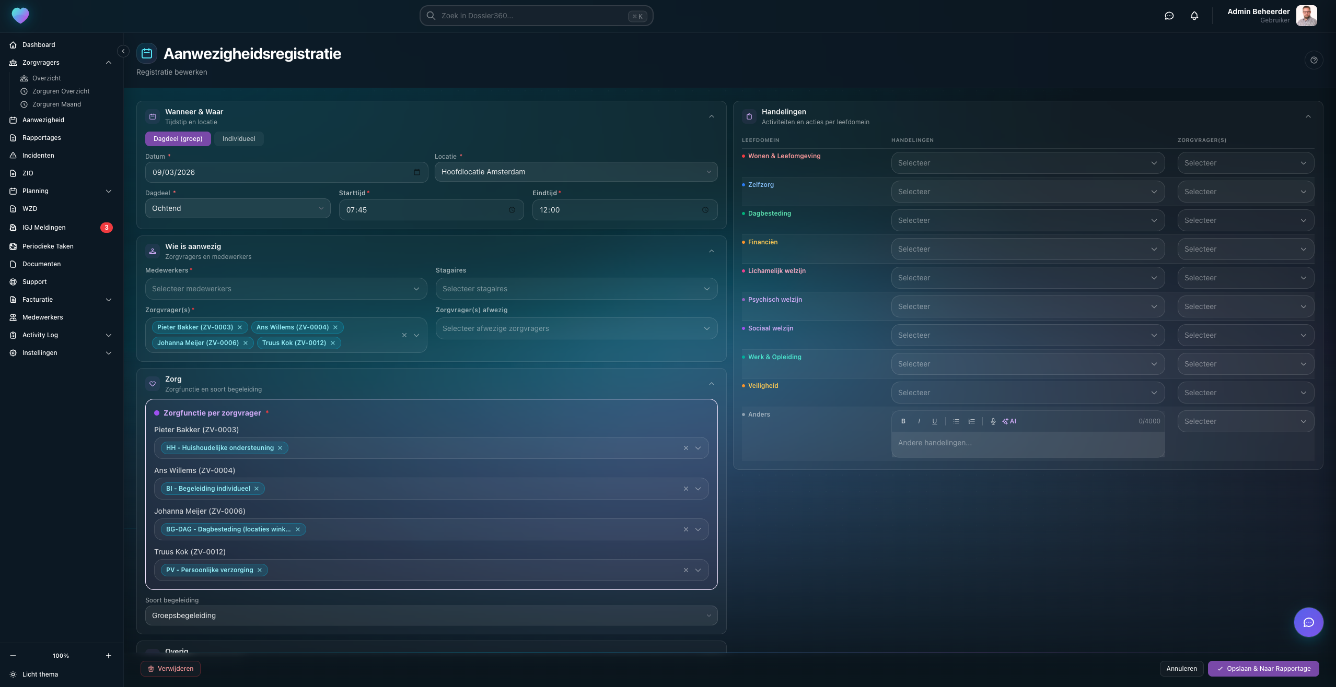Collapse the sidebar with arrow button
Screen dimensions: 1336x687
point(123,51)
